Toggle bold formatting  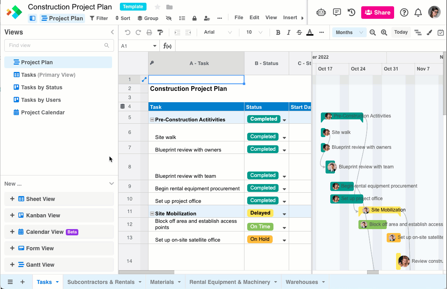tap(278, 33)
